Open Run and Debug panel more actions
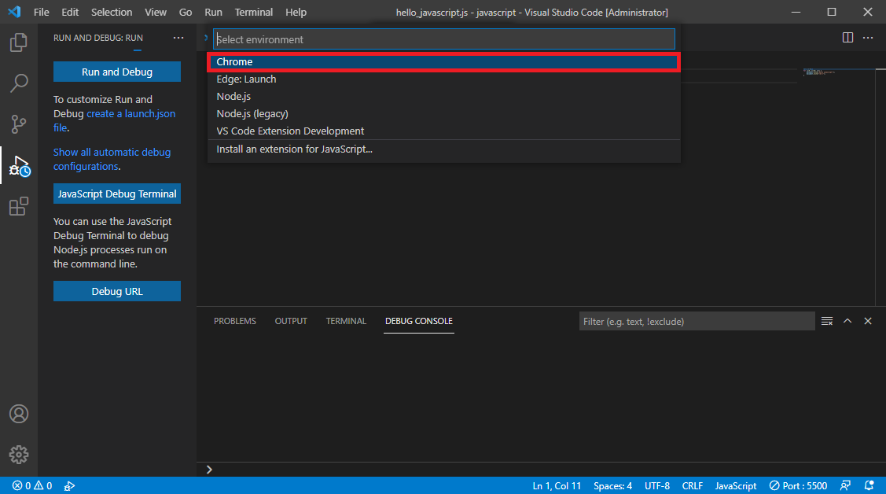This screenshot has width=886, height=494. point(178,38)
